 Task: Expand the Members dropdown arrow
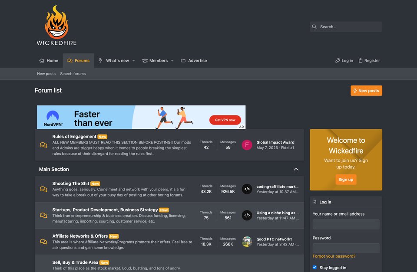click(x=172, y=61)
